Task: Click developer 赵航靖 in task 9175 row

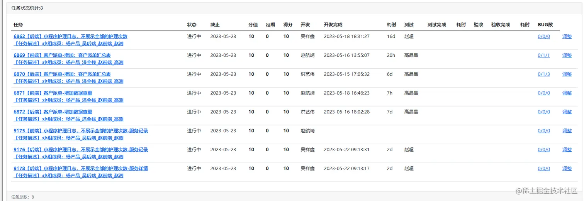Action: click(307, 131)
